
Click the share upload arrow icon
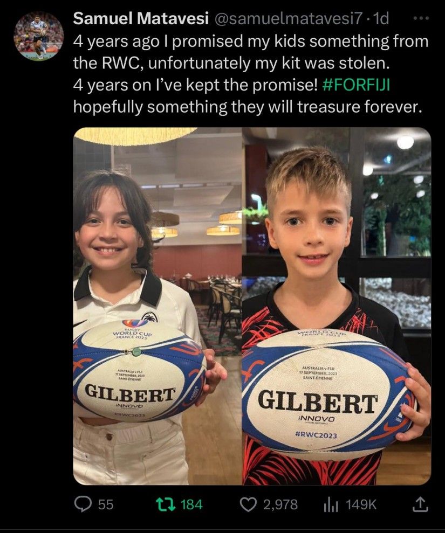click(420, 504)
